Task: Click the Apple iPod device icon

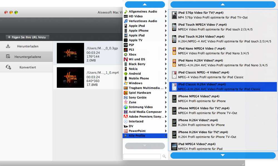Action: (x=126, y=26)
